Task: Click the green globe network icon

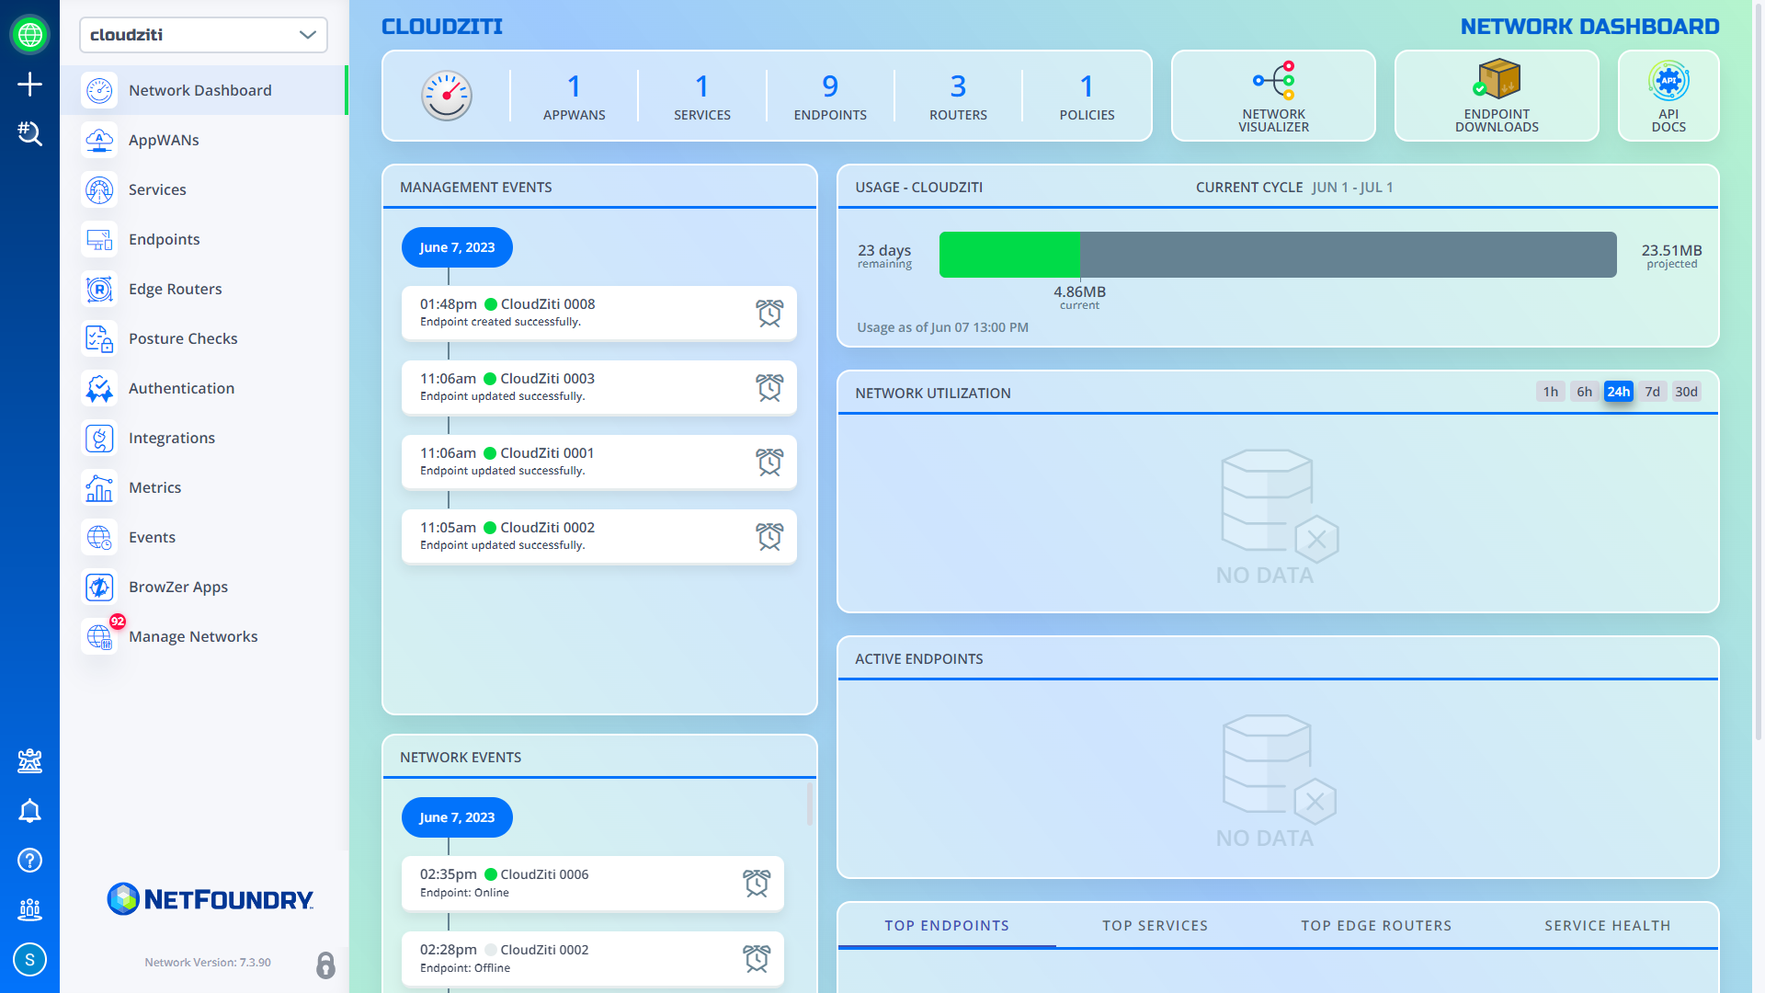Action: 29,35
